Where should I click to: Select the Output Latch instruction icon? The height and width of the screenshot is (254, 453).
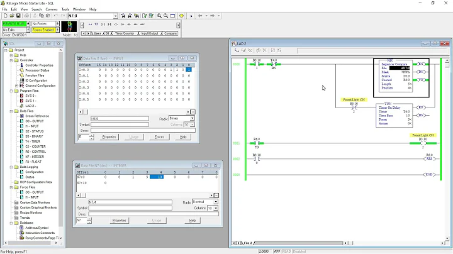pos(123,25)
